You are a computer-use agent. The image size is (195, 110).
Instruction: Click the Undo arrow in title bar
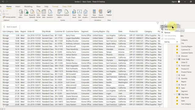click(x=3, y=2)
